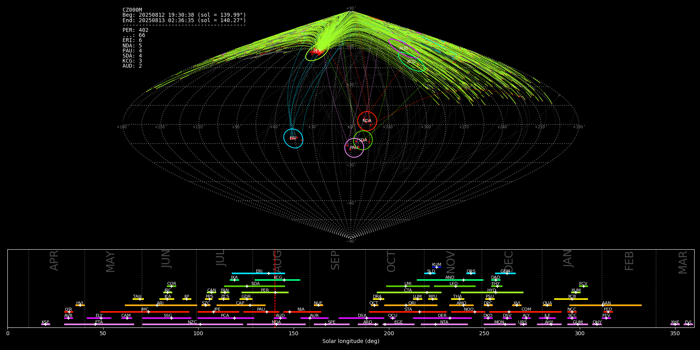700x350 pixels.
Task: Click the SEP month label in timeline
Action: pyautogui.click(x=335, y=260)
